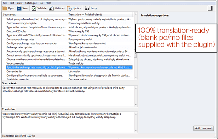Sort by Translation — Polish (Poland) column header
The image size is (218, 139).
(x=100, y=14)
